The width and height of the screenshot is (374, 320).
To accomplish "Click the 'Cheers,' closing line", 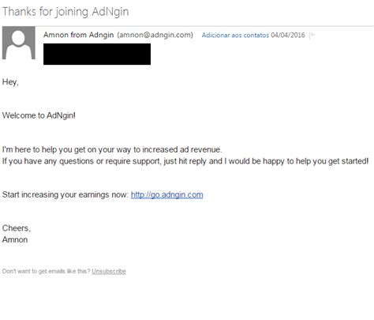I will tap(17, 228).
